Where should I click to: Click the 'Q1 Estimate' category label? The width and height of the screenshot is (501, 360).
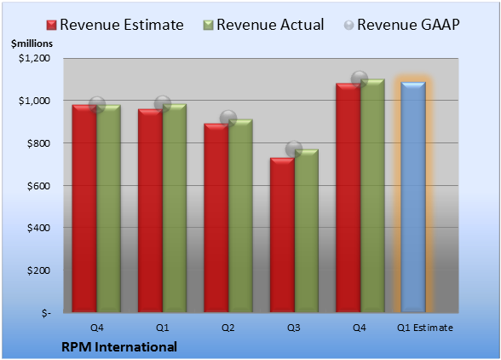click(425, 328)
